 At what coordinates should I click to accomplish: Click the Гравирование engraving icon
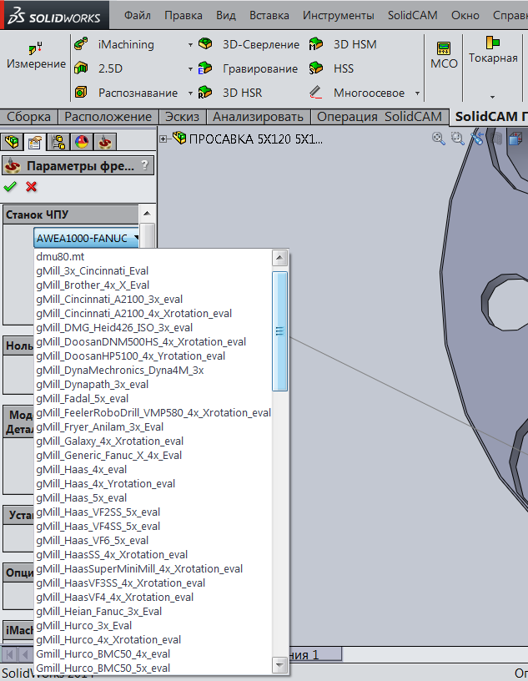click(x=205, y=68)
